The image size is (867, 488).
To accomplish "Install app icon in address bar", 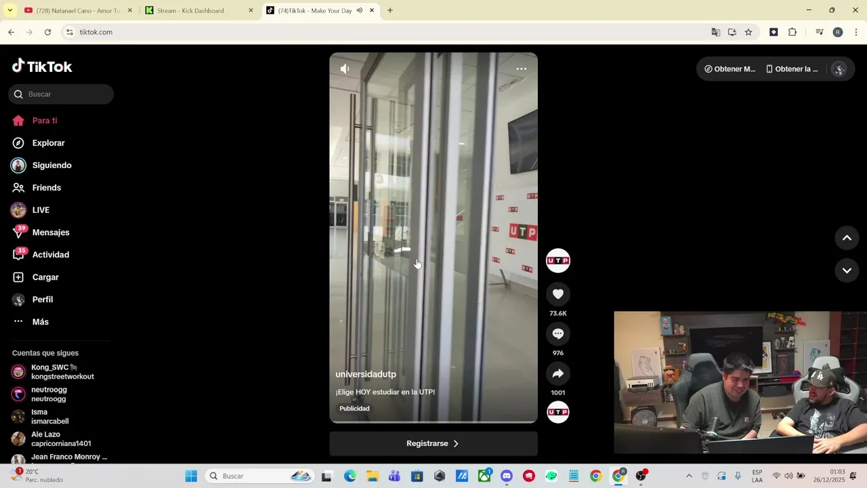I will pyautogui.click(x=732, y=32).
